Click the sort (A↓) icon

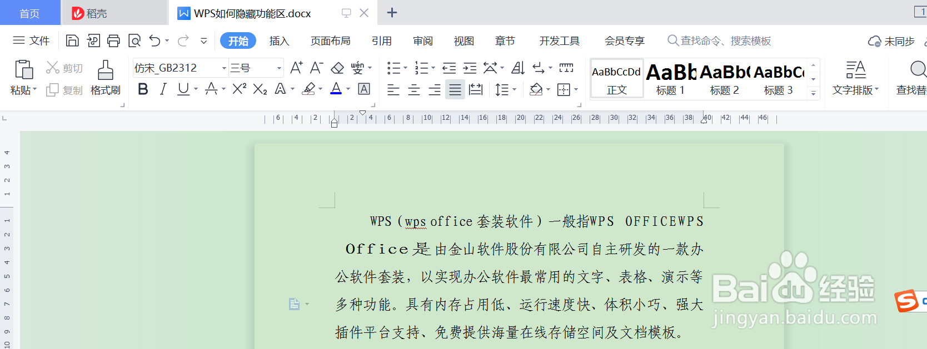518,68
